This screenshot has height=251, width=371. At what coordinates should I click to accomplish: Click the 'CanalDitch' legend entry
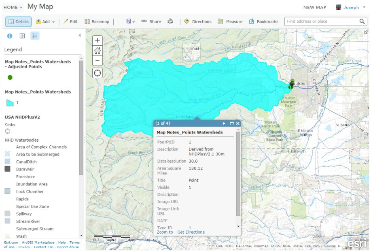[27, 162]
